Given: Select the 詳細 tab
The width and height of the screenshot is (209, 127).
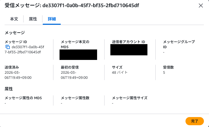Looking at the screenshot, I should tap(52, 19).
